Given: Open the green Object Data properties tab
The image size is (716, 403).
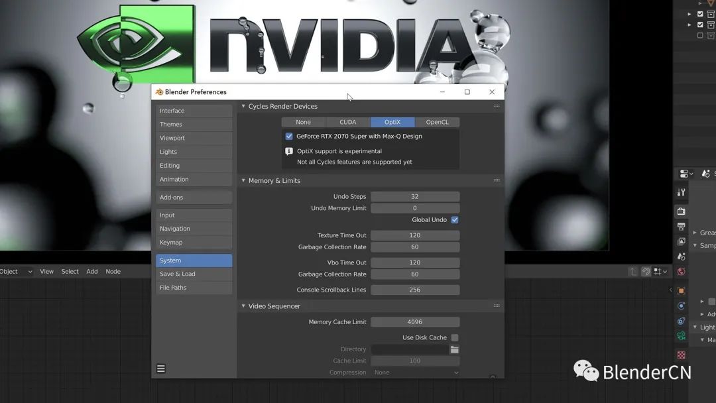Looking at the screenshot, I should tap(681, 336).
